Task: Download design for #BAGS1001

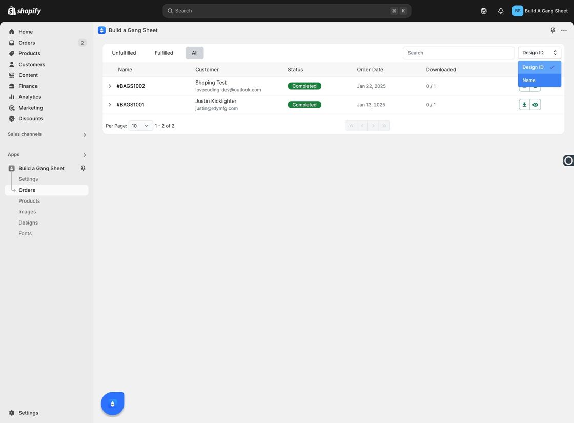Action: click(524, 105)
